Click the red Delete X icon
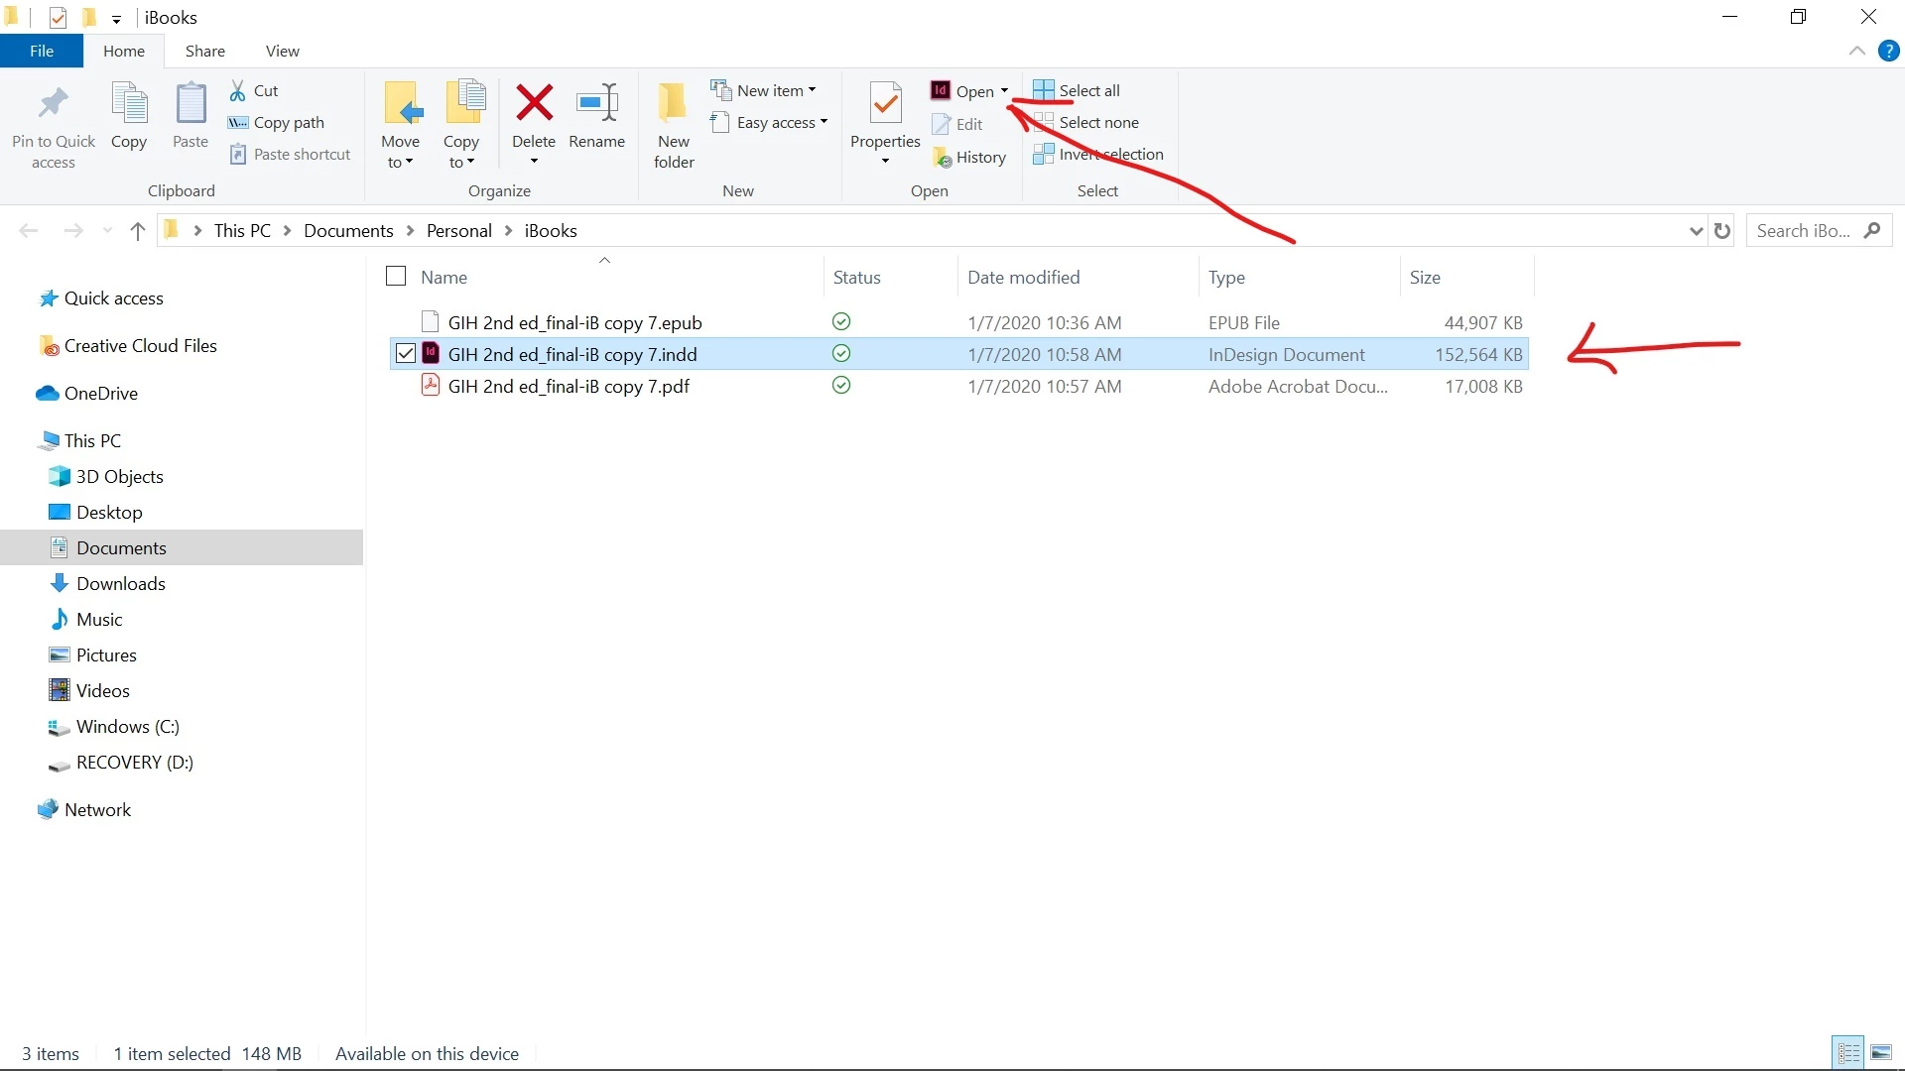Viewport: 1905px width, 1071px height. (534, 103)
